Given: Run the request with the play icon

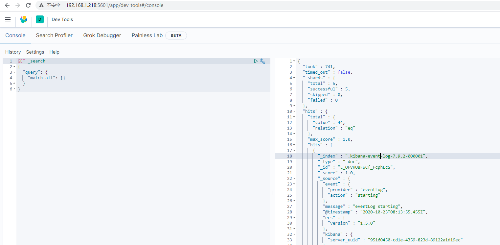Looking at the screenshot, I should pos(256,61).
